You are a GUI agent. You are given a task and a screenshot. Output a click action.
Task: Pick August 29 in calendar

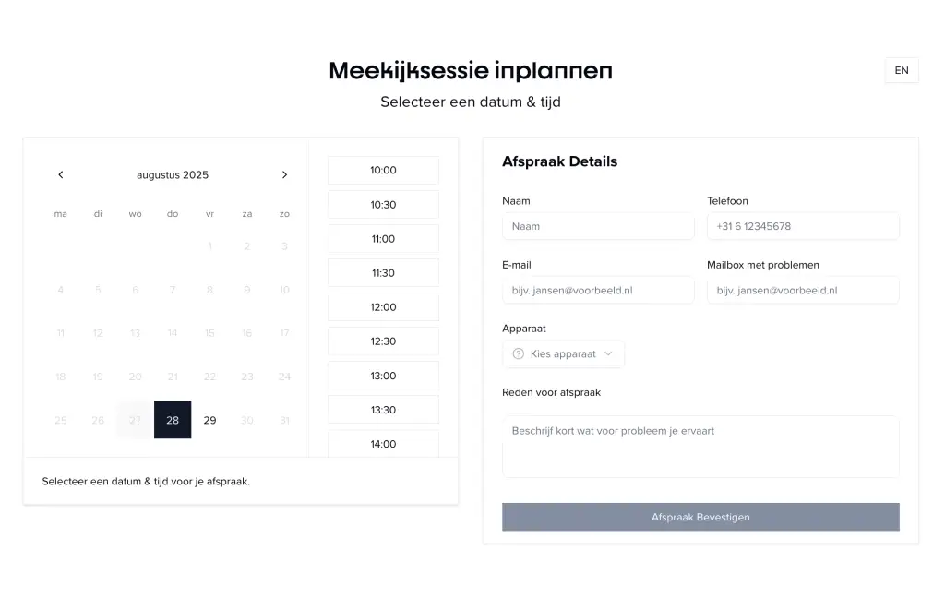click(209, 420)
